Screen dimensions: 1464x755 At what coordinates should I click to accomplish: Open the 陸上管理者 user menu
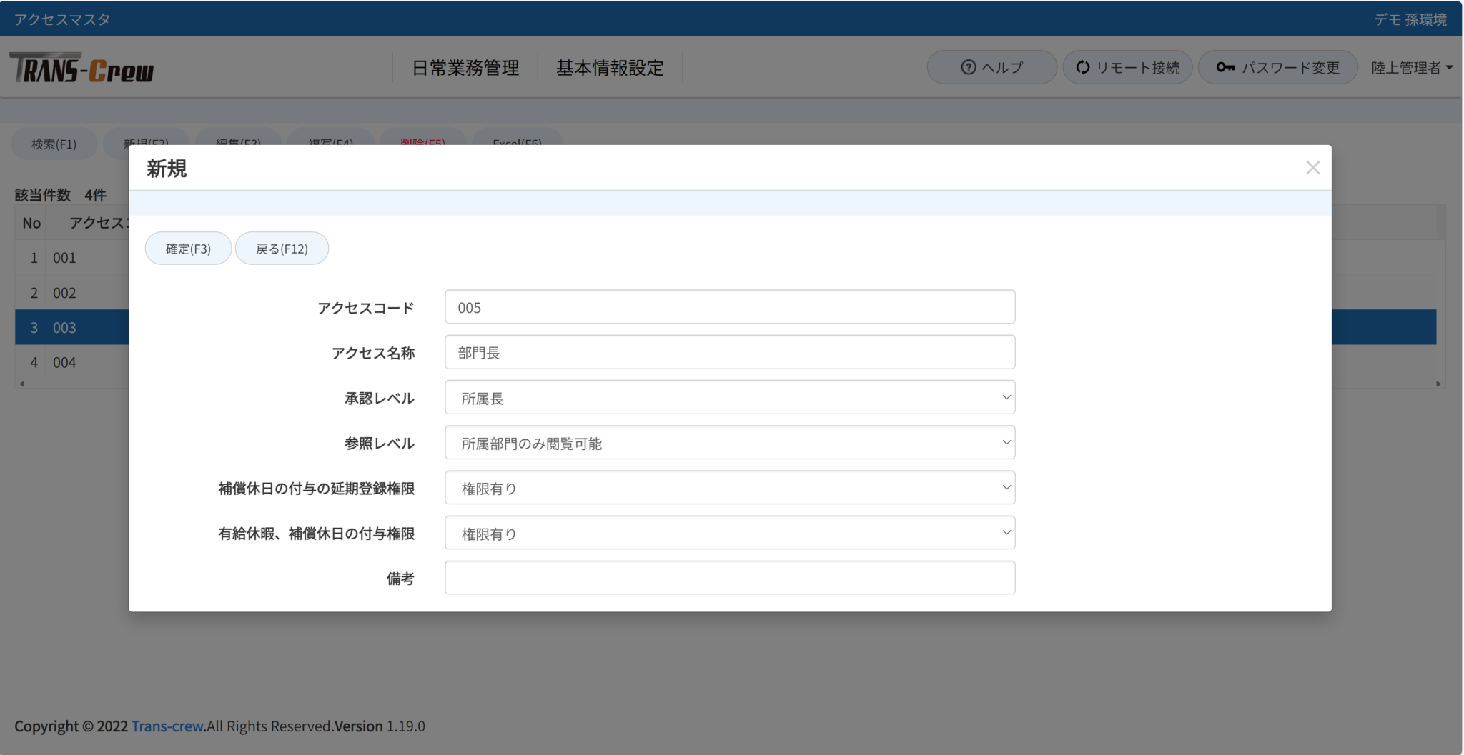[x=1411, y=68]
